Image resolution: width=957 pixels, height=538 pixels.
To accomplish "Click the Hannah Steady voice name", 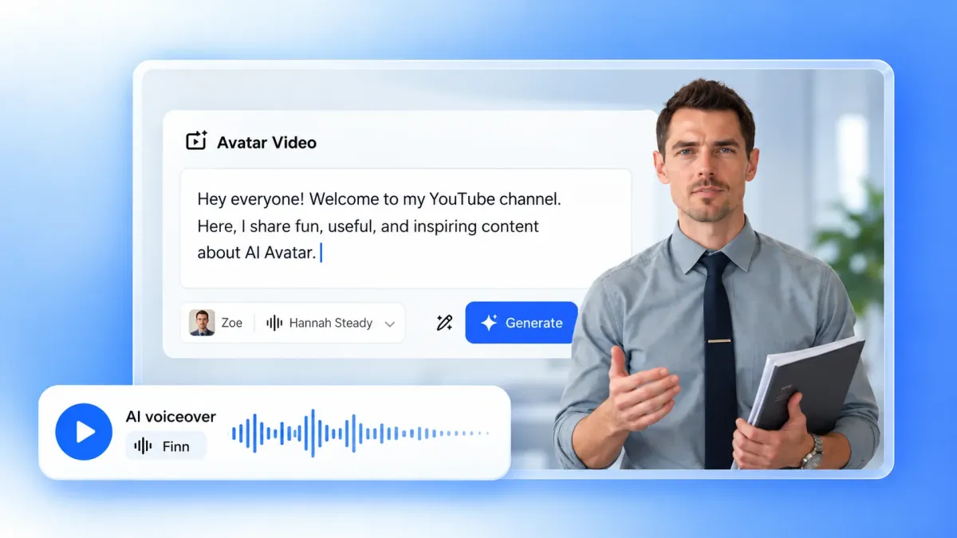I will coord(331,323).
